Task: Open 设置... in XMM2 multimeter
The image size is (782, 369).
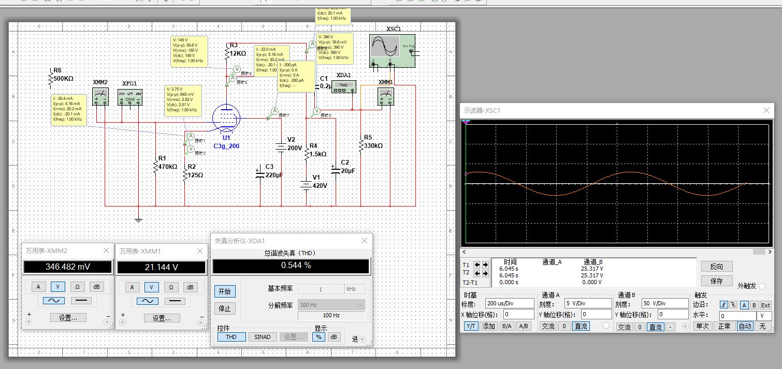Action: click(x=68, y=318)
